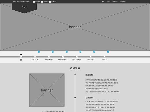Select the 首页 timeline node
150x112 pixels.
click(21, 57)
